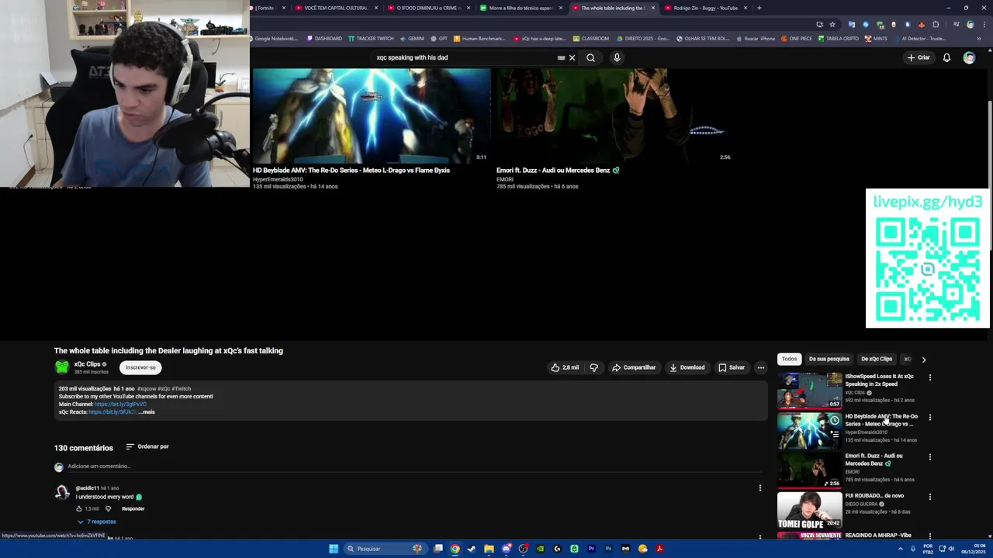This screenshot has height=558, width=993.
Task: Open more actions menu beside Salvar
Action: click(761, 367)
